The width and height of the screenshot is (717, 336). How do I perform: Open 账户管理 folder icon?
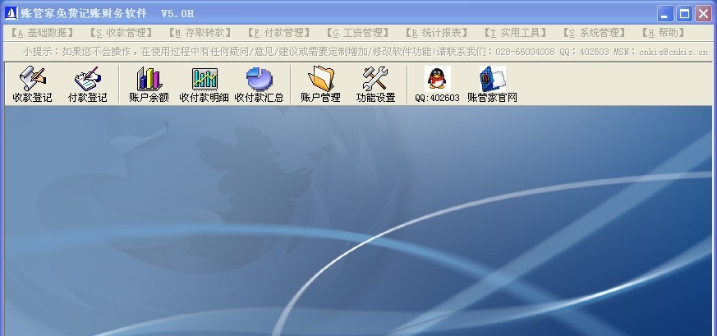[320, 84]
